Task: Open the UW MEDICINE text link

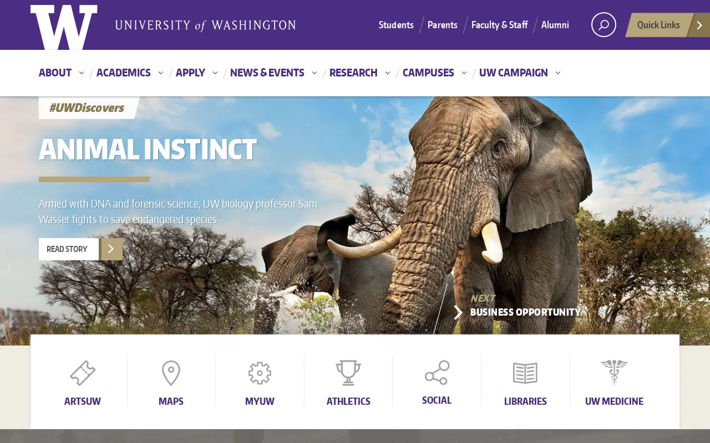Action: [614, 401]
